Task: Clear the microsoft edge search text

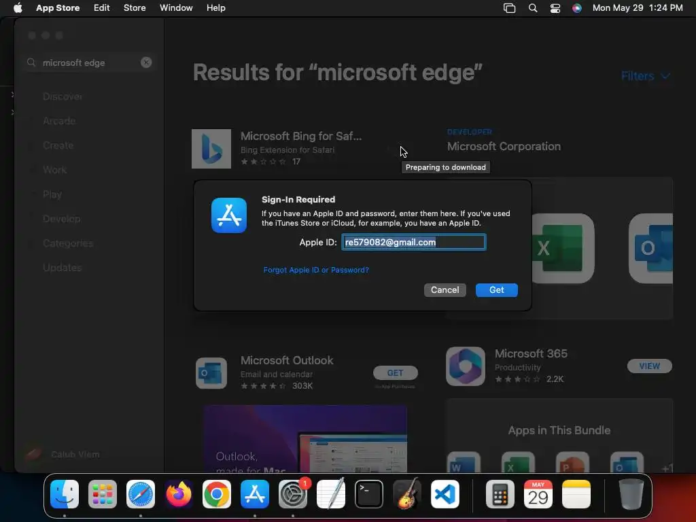Action: tap(146, 63)
